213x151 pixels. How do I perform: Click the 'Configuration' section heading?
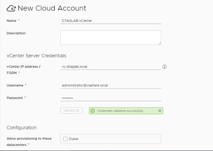pos(22,128)
